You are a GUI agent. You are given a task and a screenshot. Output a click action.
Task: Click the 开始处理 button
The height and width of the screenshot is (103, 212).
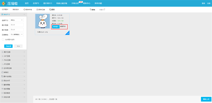click(8, 46)
